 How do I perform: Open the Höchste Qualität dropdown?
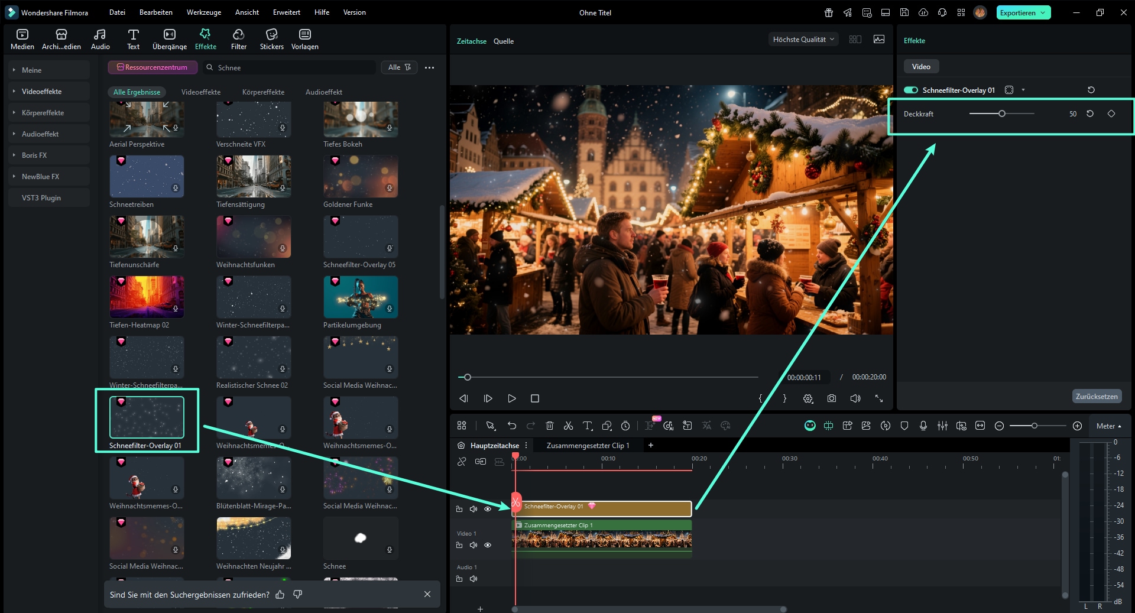pyautogui.click(x=802, y=39)
